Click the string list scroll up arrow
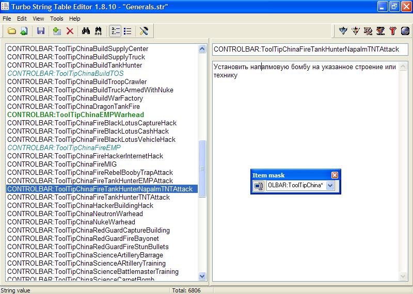 [x=202, y=48]
